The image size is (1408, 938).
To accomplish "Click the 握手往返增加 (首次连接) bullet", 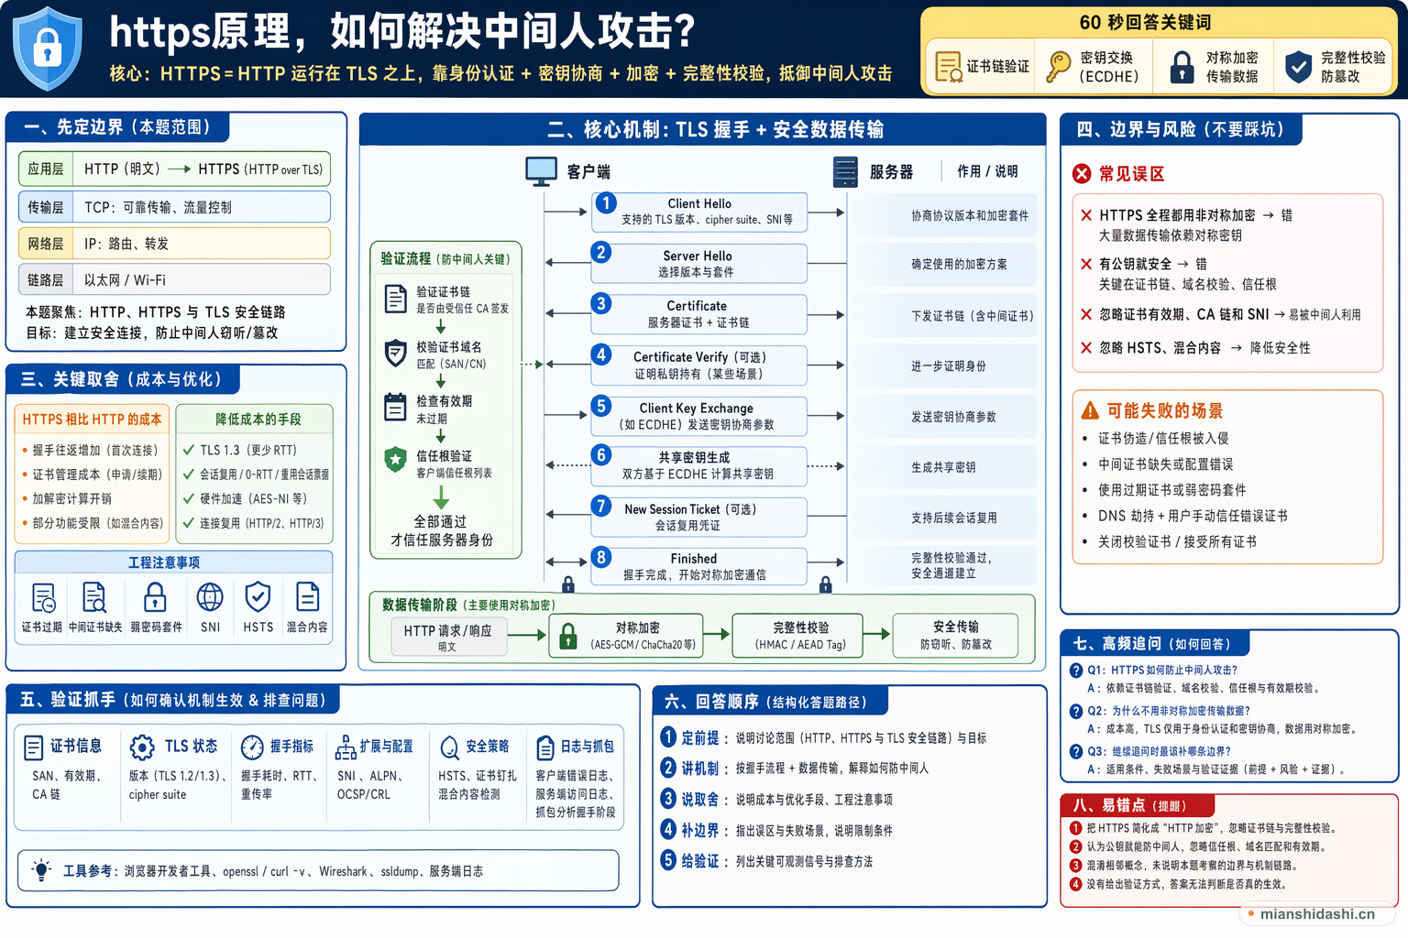I will (x=90, y=450).
